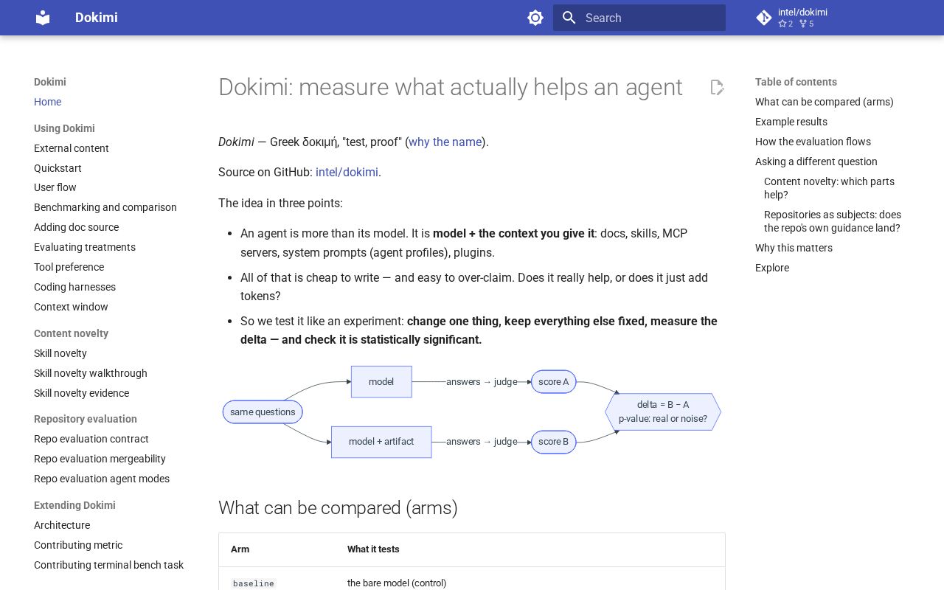Toggle the light/dark color theme
Image resolution: width=944 pixels, height=590 pixels.
click(535, 18)
